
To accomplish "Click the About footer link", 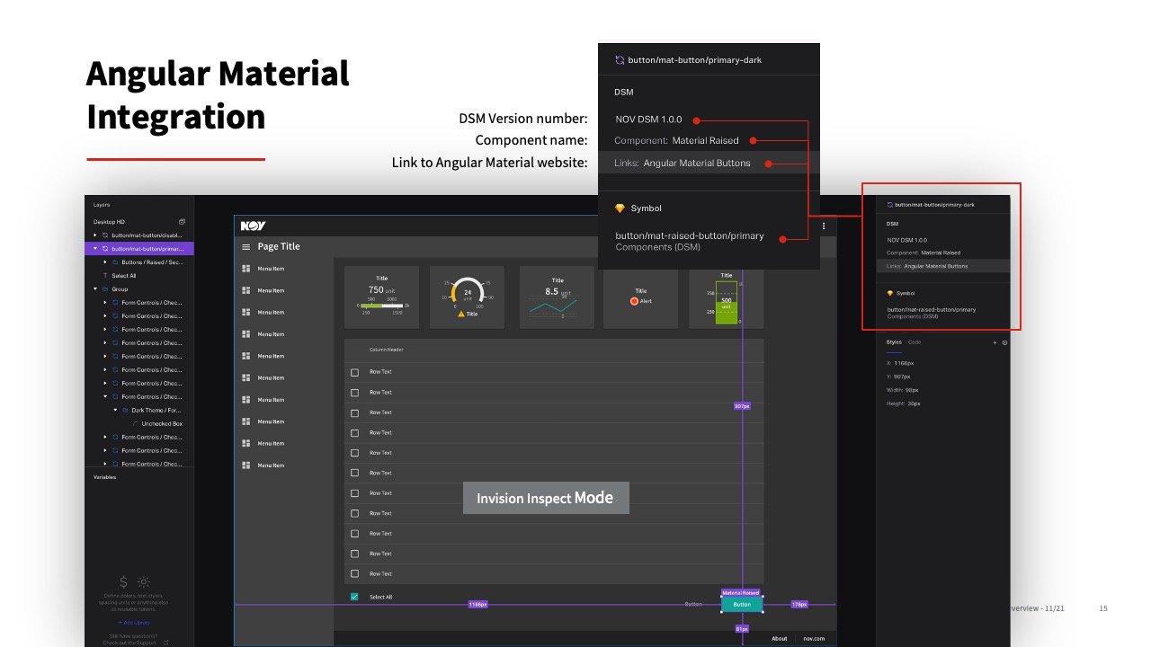I will (780, 639).
